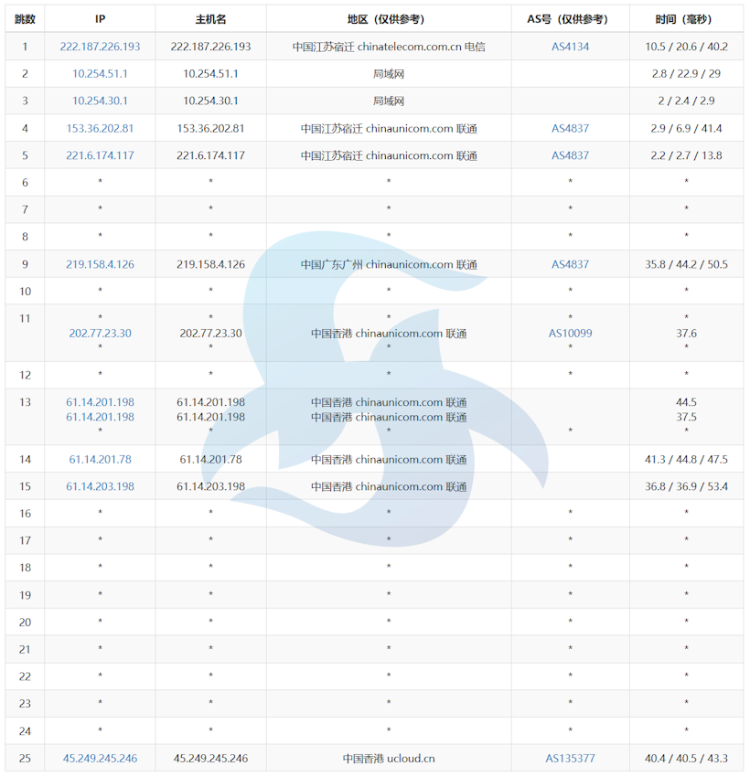
Task: Open the IP link 202.77.23.30
Action: click(101, 334)
